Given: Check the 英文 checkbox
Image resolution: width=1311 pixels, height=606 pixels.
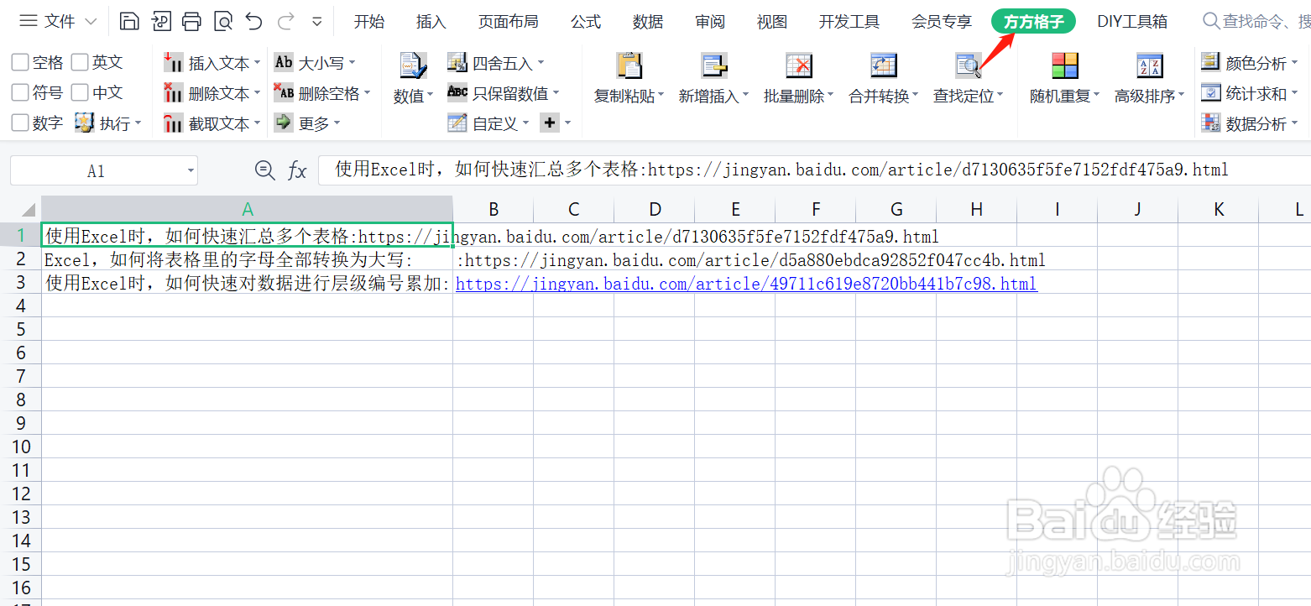Looking at the screenshot, I should 80,62.
